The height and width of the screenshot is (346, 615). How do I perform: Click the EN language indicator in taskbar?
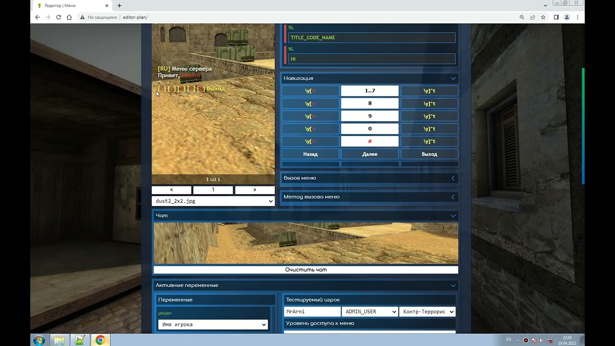pyautogui.click(x=509, y=340)
